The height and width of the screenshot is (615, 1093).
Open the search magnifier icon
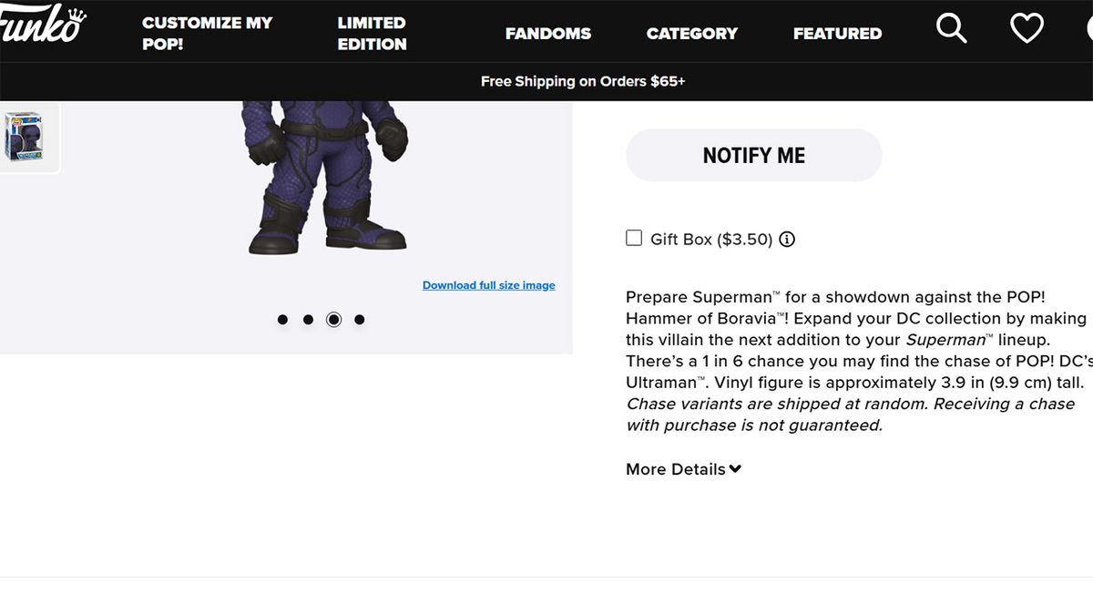tap(951, 28)
